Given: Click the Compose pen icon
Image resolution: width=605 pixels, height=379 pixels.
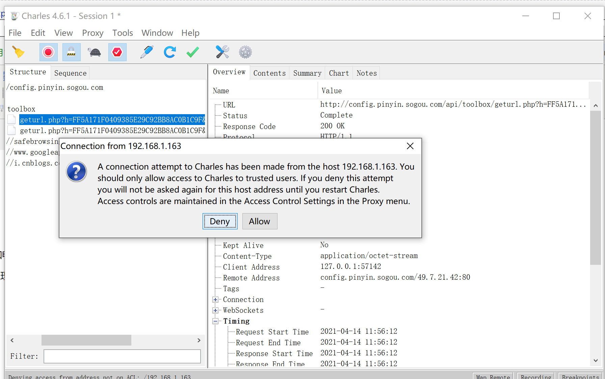Looking at the screenshot, I should coord(147,52).
